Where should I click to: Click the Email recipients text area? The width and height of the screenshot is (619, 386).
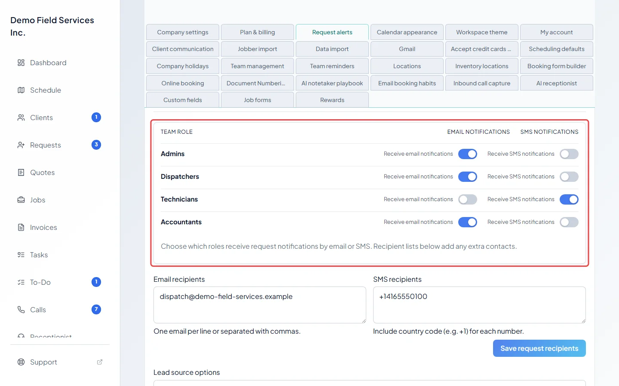coord(260,305)
